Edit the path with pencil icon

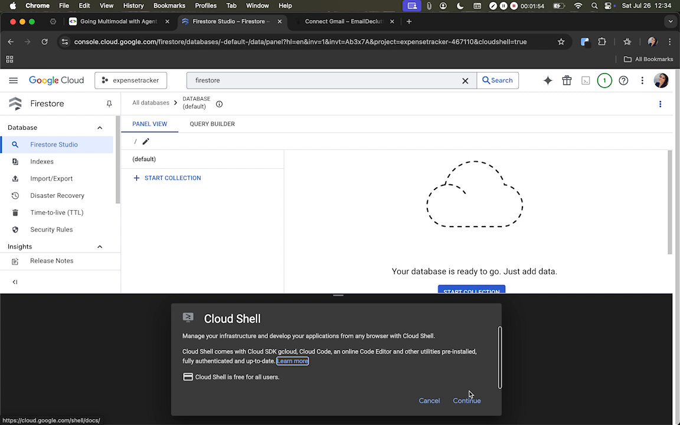tap(146, 142)
